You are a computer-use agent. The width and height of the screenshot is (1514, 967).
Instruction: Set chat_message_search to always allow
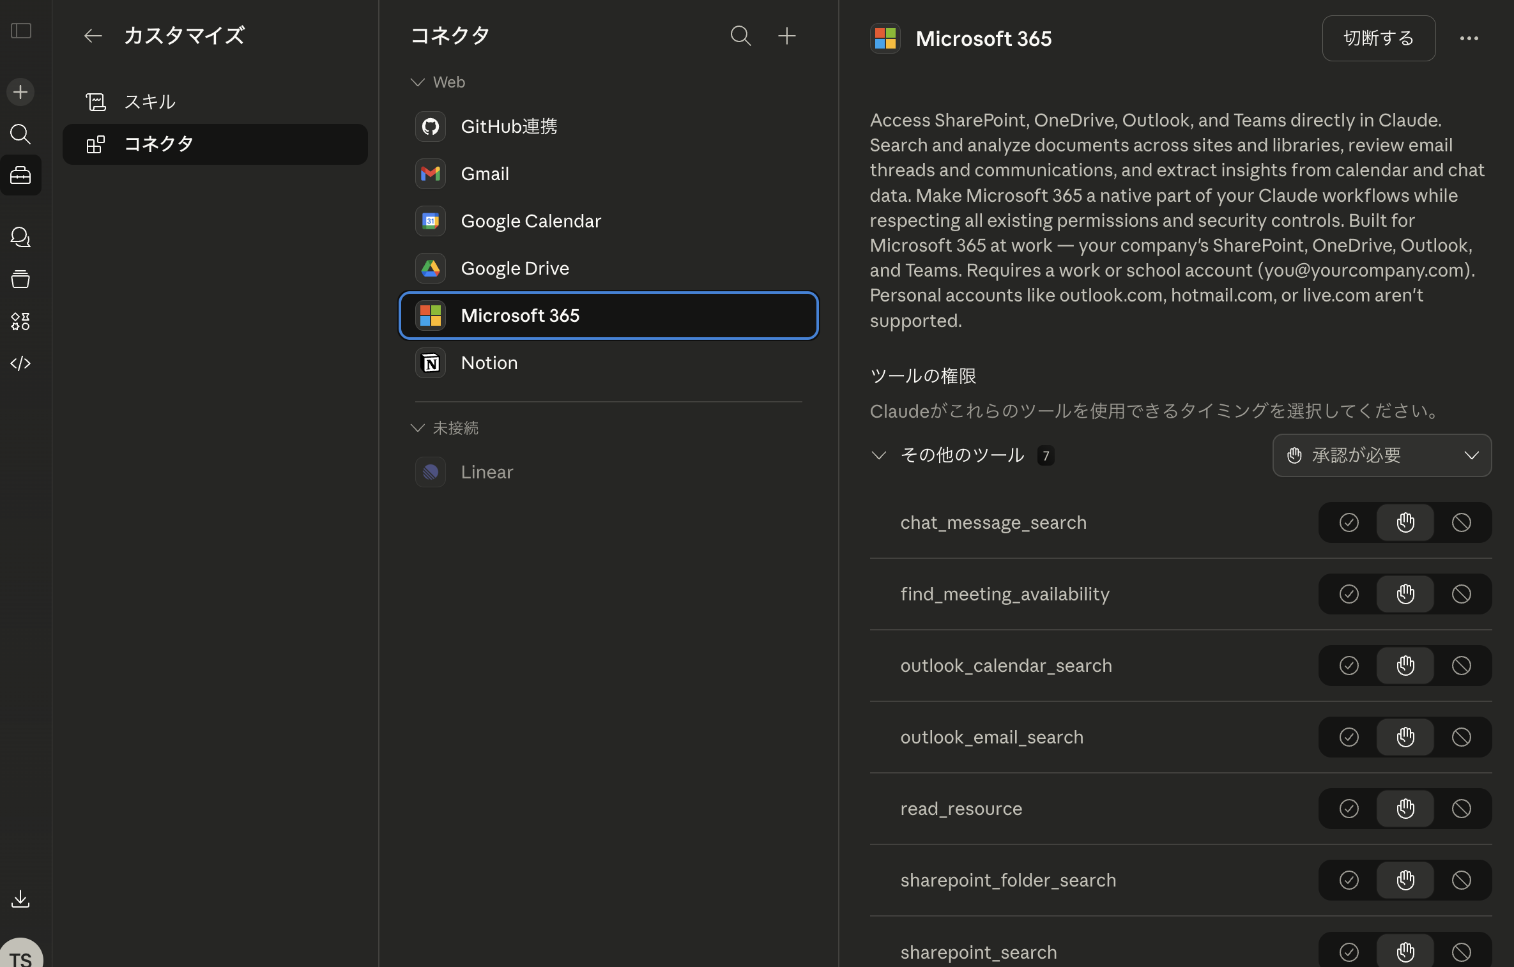point(1349,522)
